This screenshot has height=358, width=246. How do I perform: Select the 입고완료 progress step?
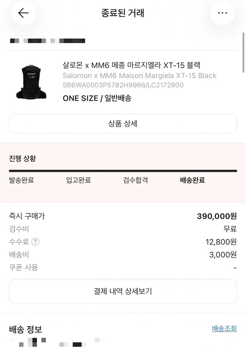click(x=79, y=180)
